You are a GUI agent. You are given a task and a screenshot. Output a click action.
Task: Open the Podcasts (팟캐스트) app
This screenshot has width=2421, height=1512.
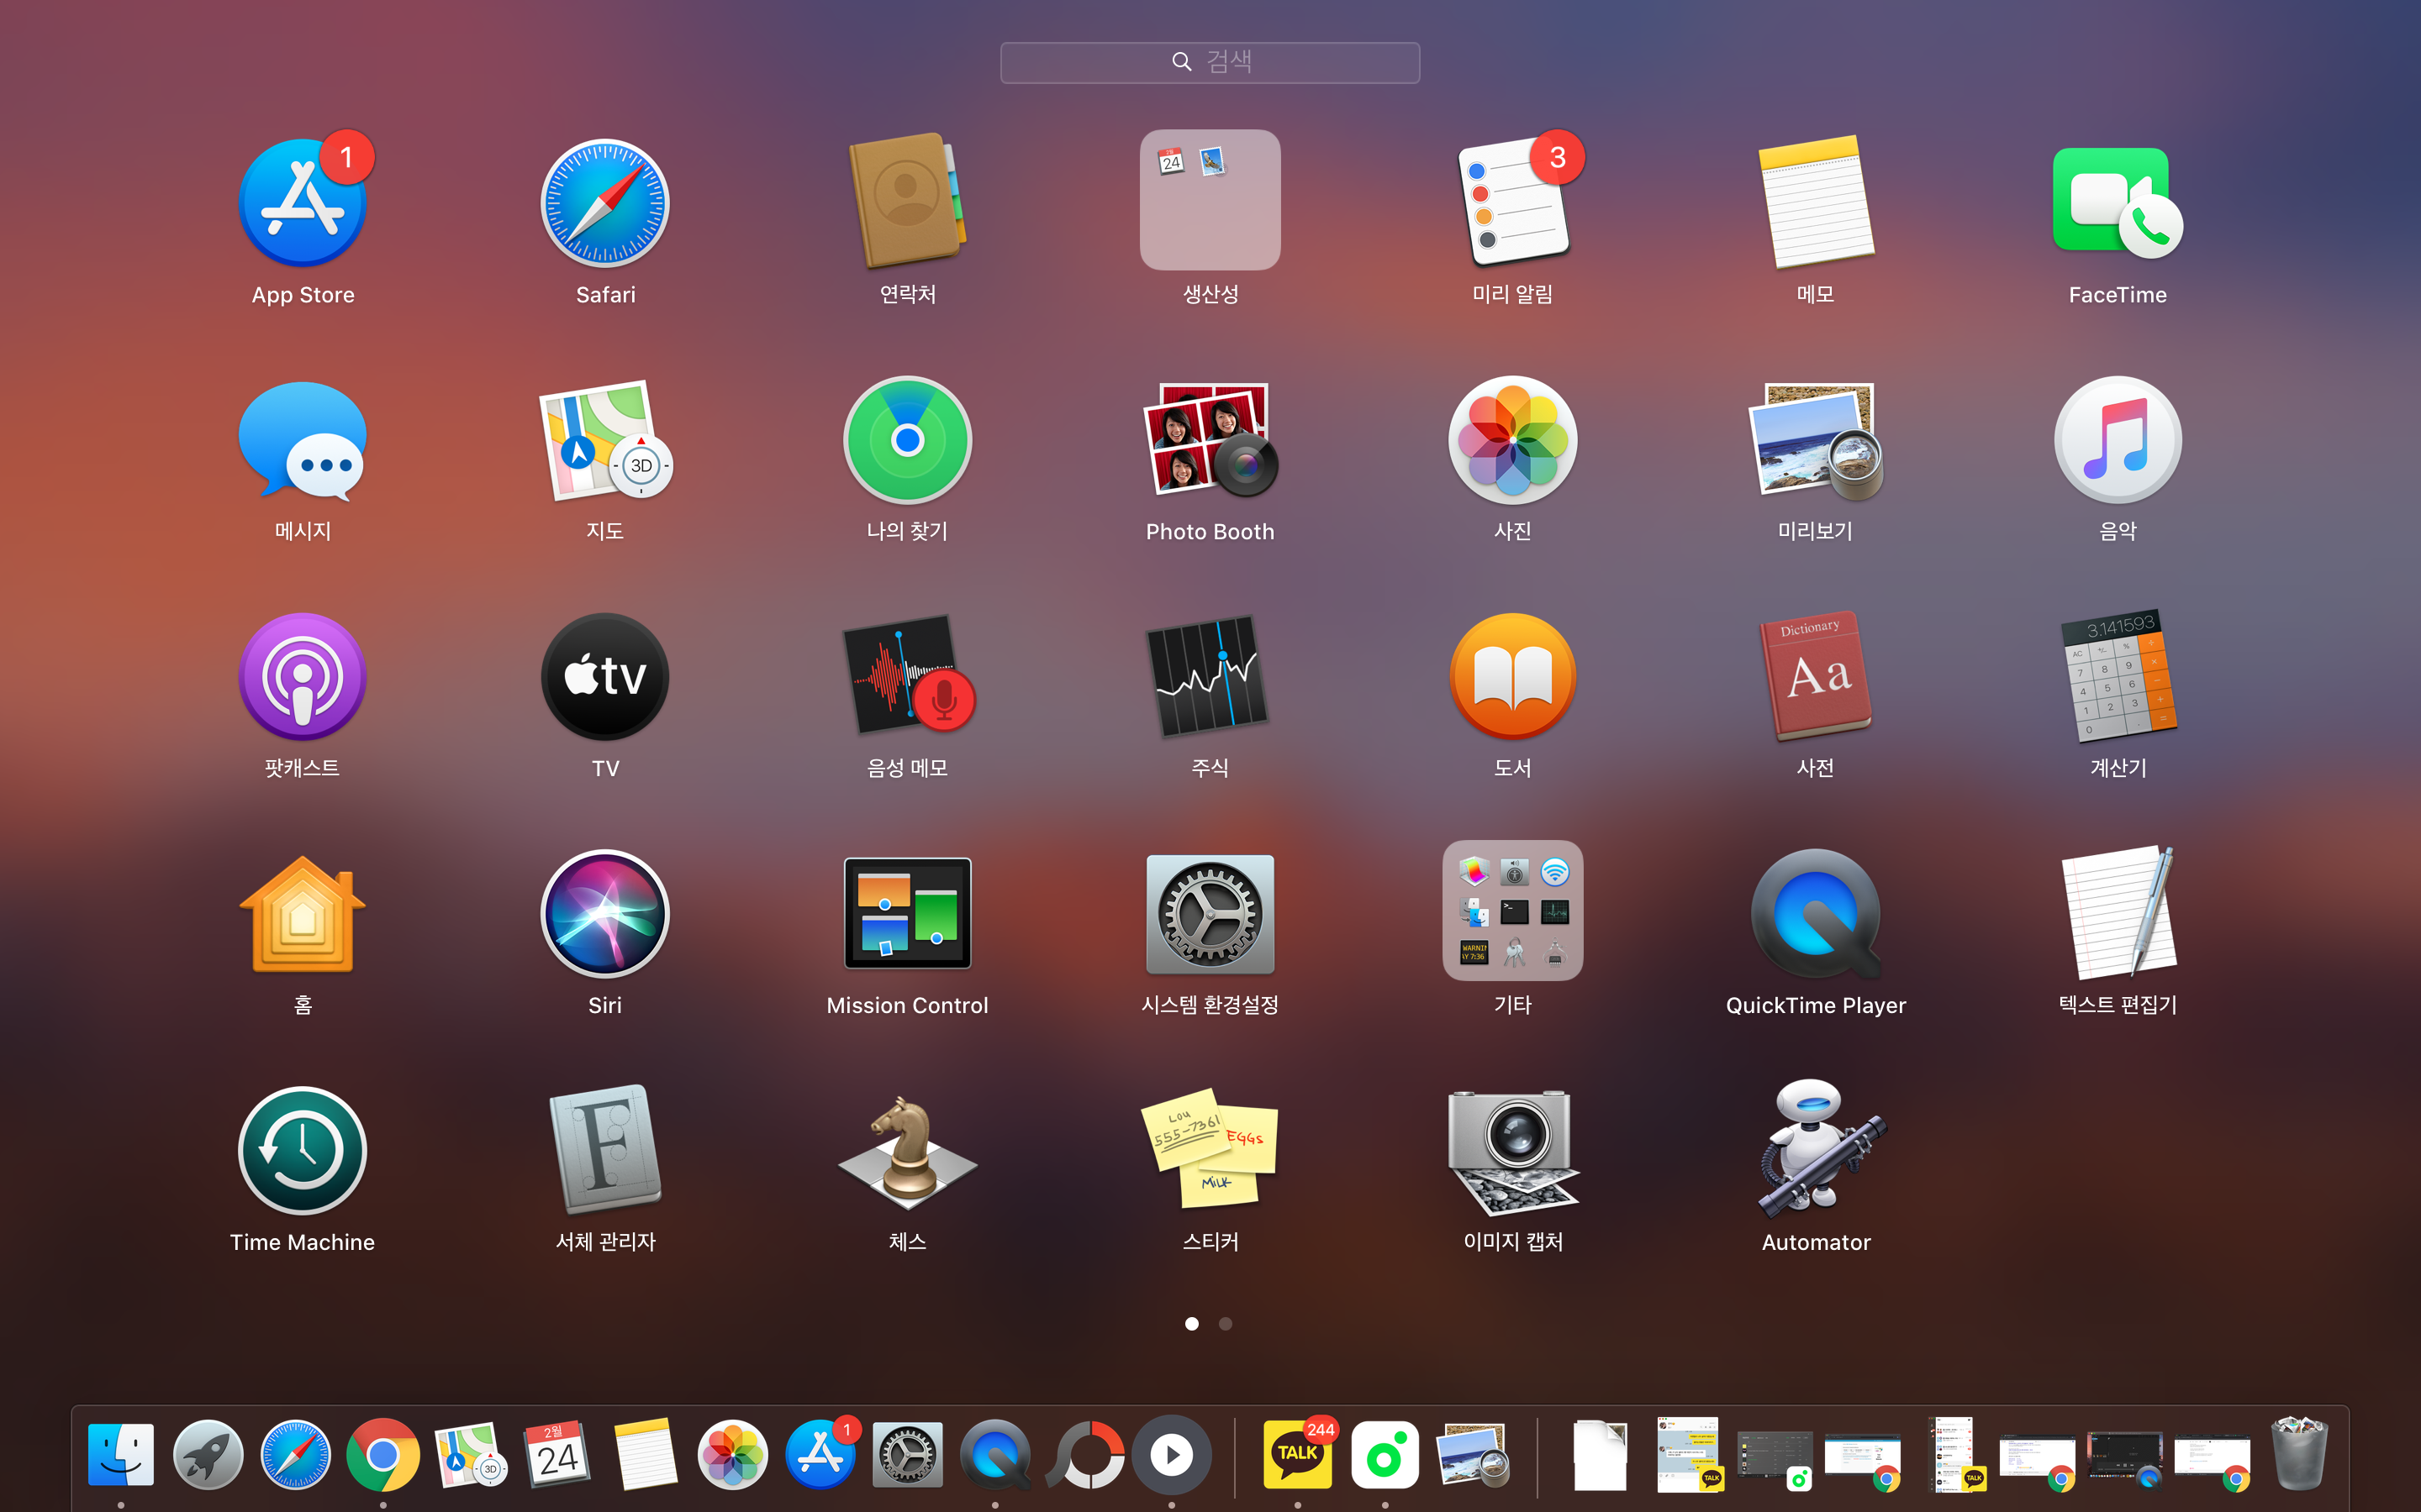tap(302, 677)
